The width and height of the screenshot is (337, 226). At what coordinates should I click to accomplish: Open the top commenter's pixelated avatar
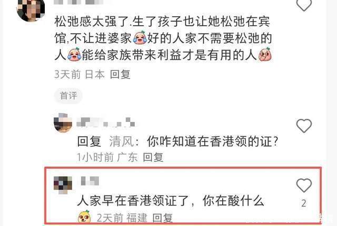(31, 9)
